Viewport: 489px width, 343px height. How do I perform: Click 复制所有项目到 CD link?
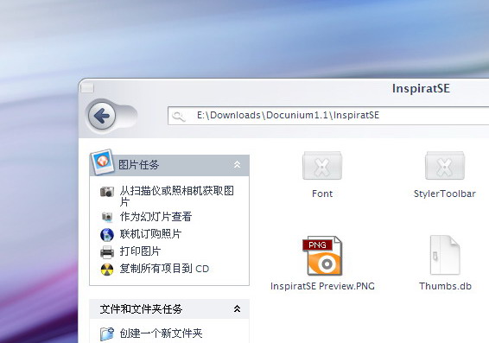[x=164, y=269]
